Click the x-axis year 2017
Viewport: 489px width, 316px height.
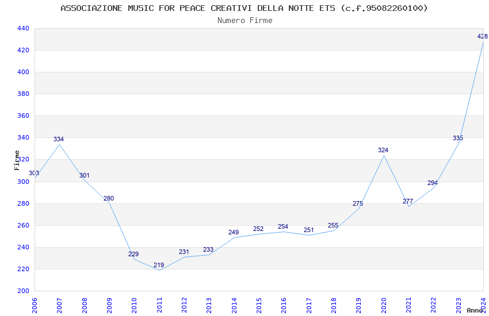coord(309,305)
